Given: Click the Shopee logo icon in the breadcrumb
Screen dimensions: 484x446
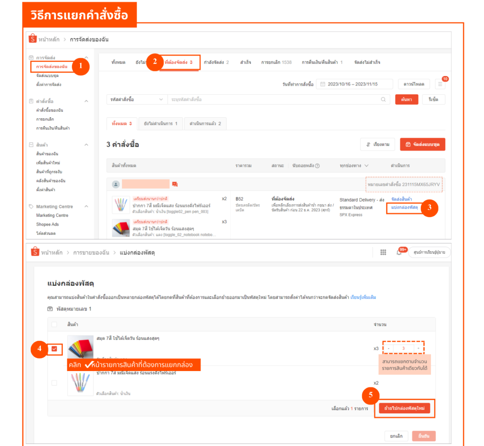Looking at the screenshot, I should (x=32, y=39).
